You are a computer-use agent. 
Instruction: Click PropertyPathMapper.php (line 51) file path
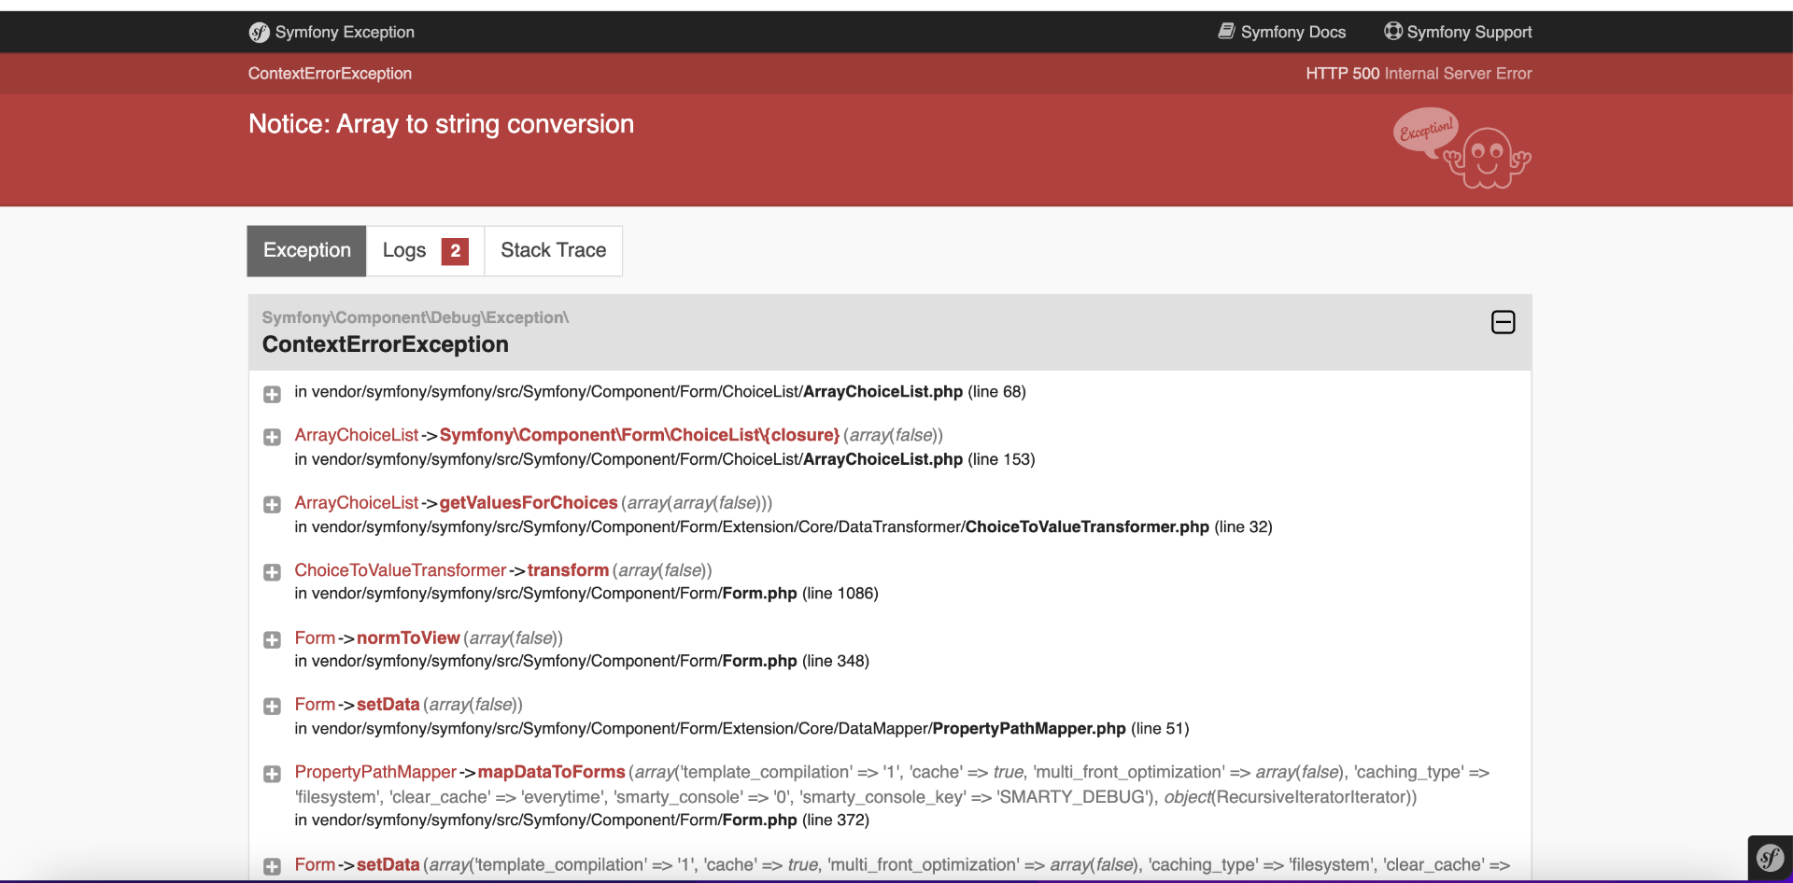741,729
